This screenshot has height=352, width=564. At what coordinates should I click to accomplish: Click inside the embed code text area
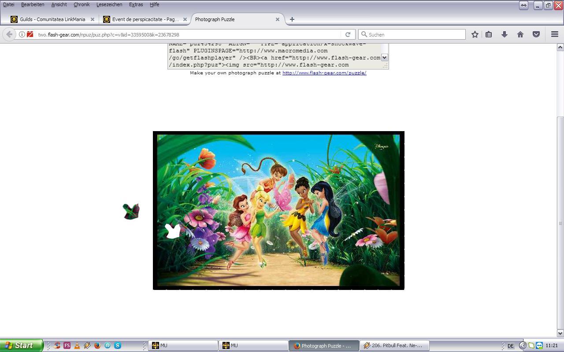click(x=274, y=55)
